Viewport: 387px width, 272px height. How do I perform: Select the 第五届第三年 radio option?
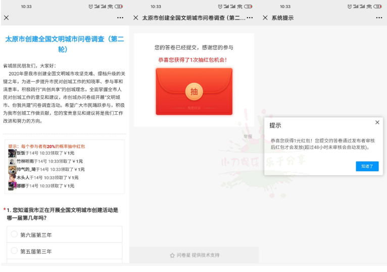[x=14, y=250]
